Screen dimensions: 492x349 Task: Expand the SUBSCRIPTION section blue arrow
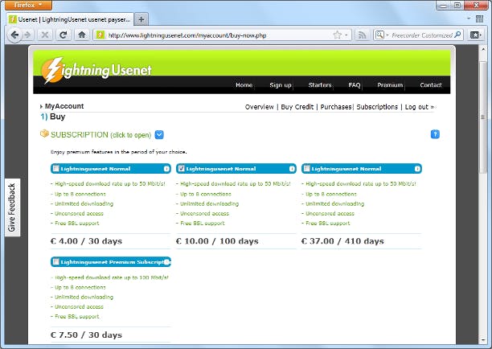click(x=159, y=134)
